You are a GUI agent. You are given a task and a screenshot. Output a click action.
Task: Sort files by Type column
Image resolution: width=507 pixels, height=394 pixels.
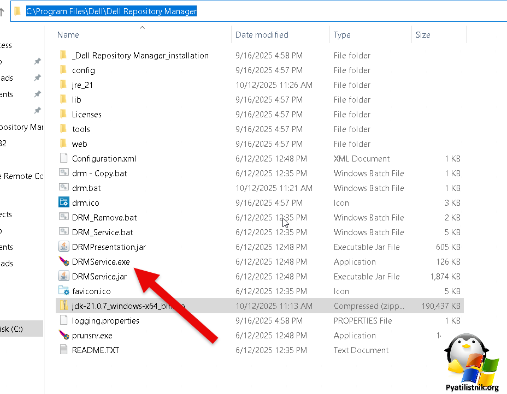pos(342,35)
